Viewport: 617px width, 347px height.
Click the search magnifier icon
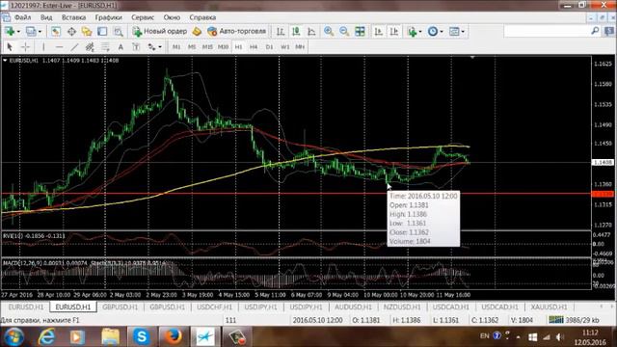pyautogui.click(x=595, y=31)
